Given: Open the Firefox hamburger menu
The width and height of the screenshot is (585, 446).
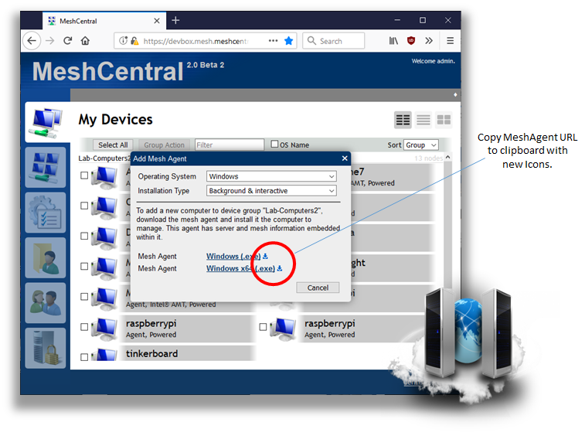Looking at the screenshot, I should [451, 41].
